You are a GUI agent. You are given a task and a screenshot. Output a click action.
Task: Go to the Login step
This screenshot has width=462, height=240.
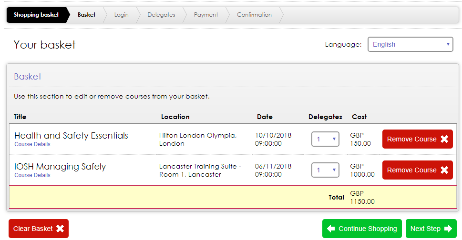coord(122,15)
